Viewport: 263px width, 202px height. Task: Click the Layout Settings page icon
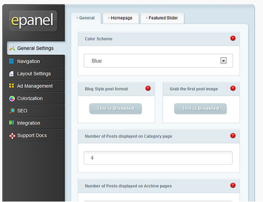point(11,74)
